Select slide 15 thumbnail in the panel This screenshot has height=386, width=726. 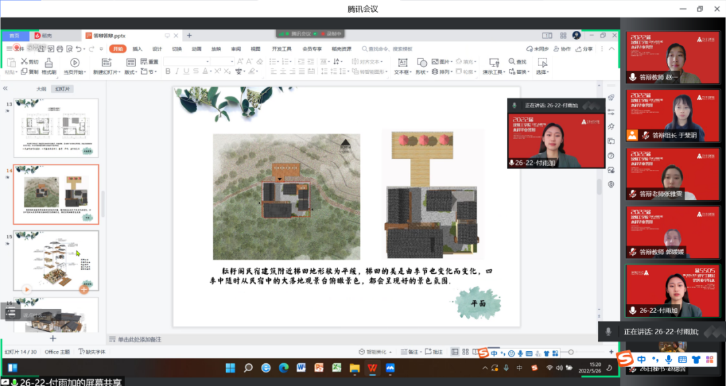click(56, 260)
